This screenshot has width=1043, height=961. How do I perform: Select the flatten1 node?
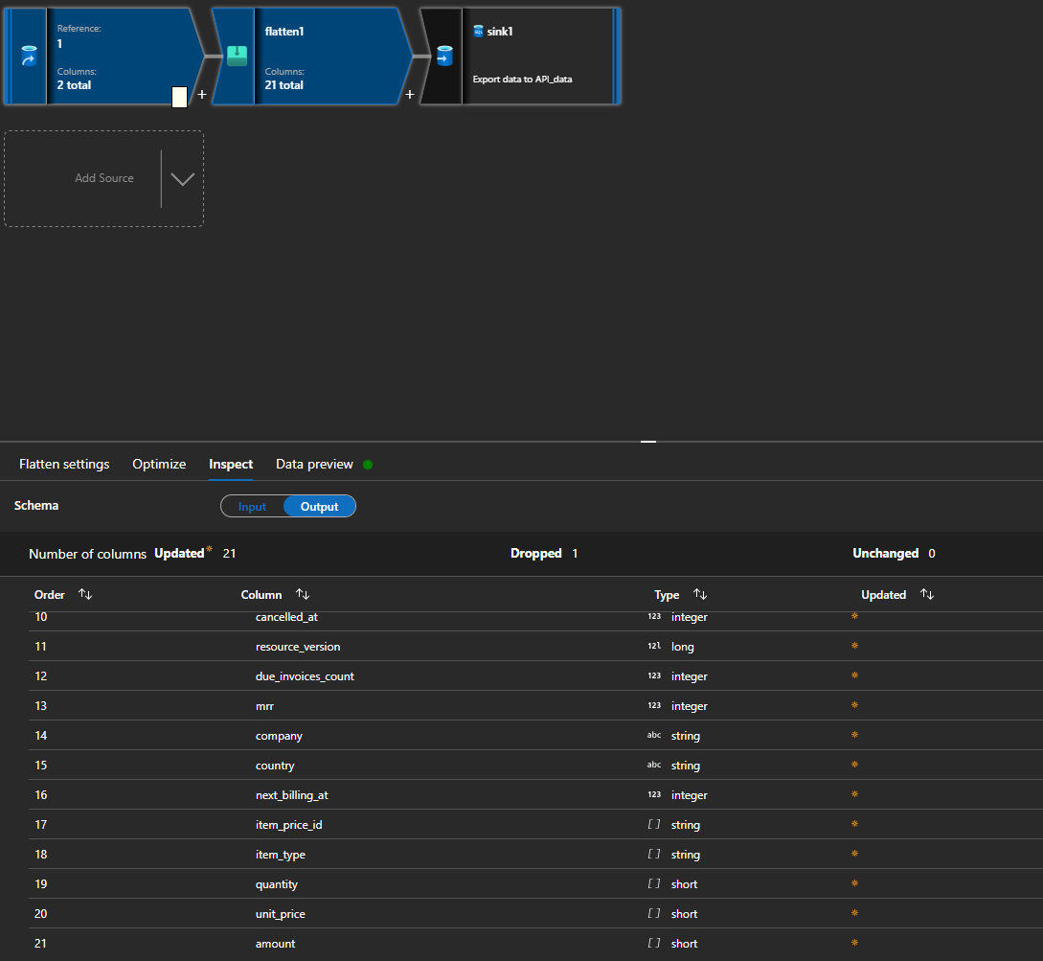(312, 56)
